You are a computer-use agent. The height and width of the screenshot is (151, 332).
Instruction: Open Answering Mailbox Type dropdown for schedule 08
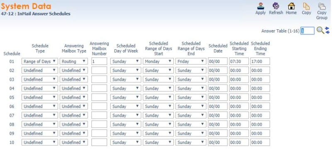tap(74, 125)
